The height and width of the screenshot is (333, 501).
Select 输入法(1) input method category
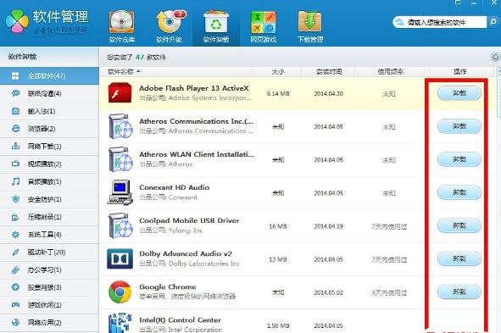[49, 111]
